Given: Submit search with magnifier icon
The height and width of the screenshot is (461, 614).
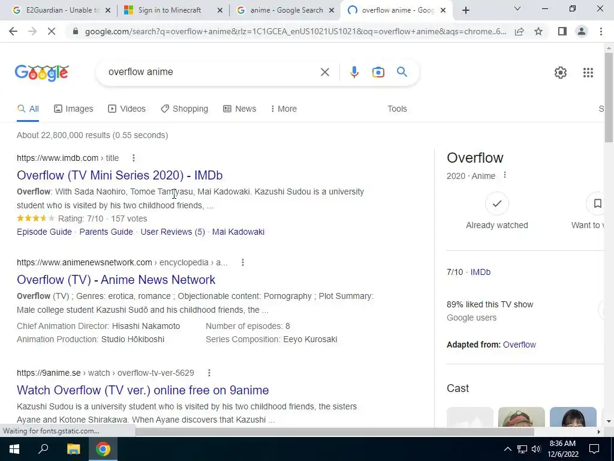Looking at the screenshot, I should click(x=402, y=72).
